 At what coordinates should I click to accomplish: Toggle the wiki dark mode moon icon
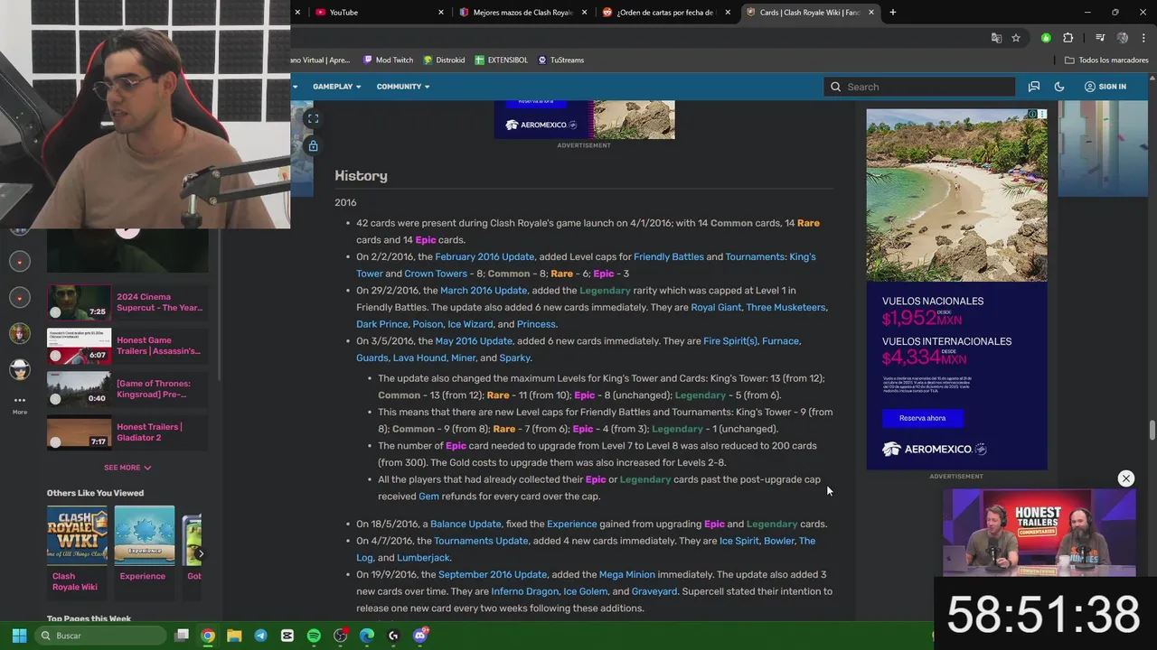1059,87
